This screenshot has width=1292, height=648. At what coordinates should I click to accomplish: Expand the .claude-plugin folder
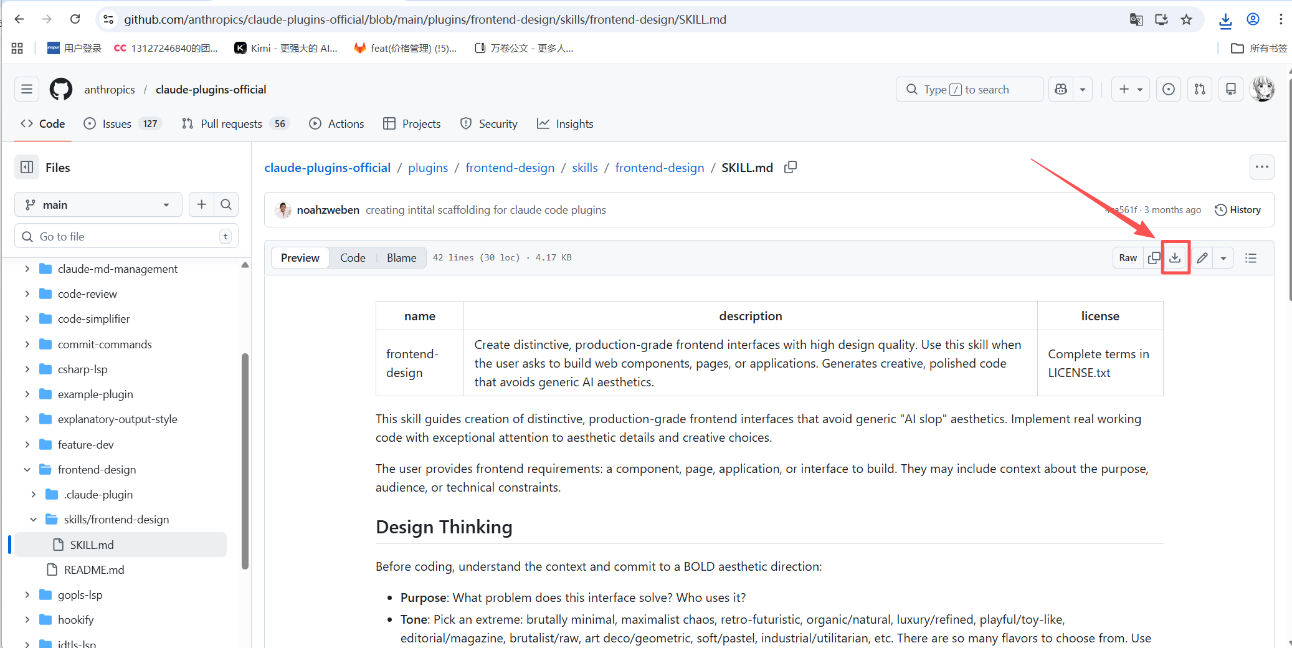pos(33,494)
